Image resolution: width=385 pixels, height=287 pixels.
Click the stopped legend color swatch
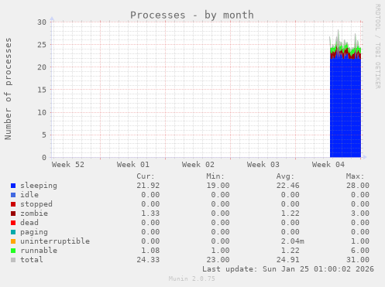[x=13, y=204]
